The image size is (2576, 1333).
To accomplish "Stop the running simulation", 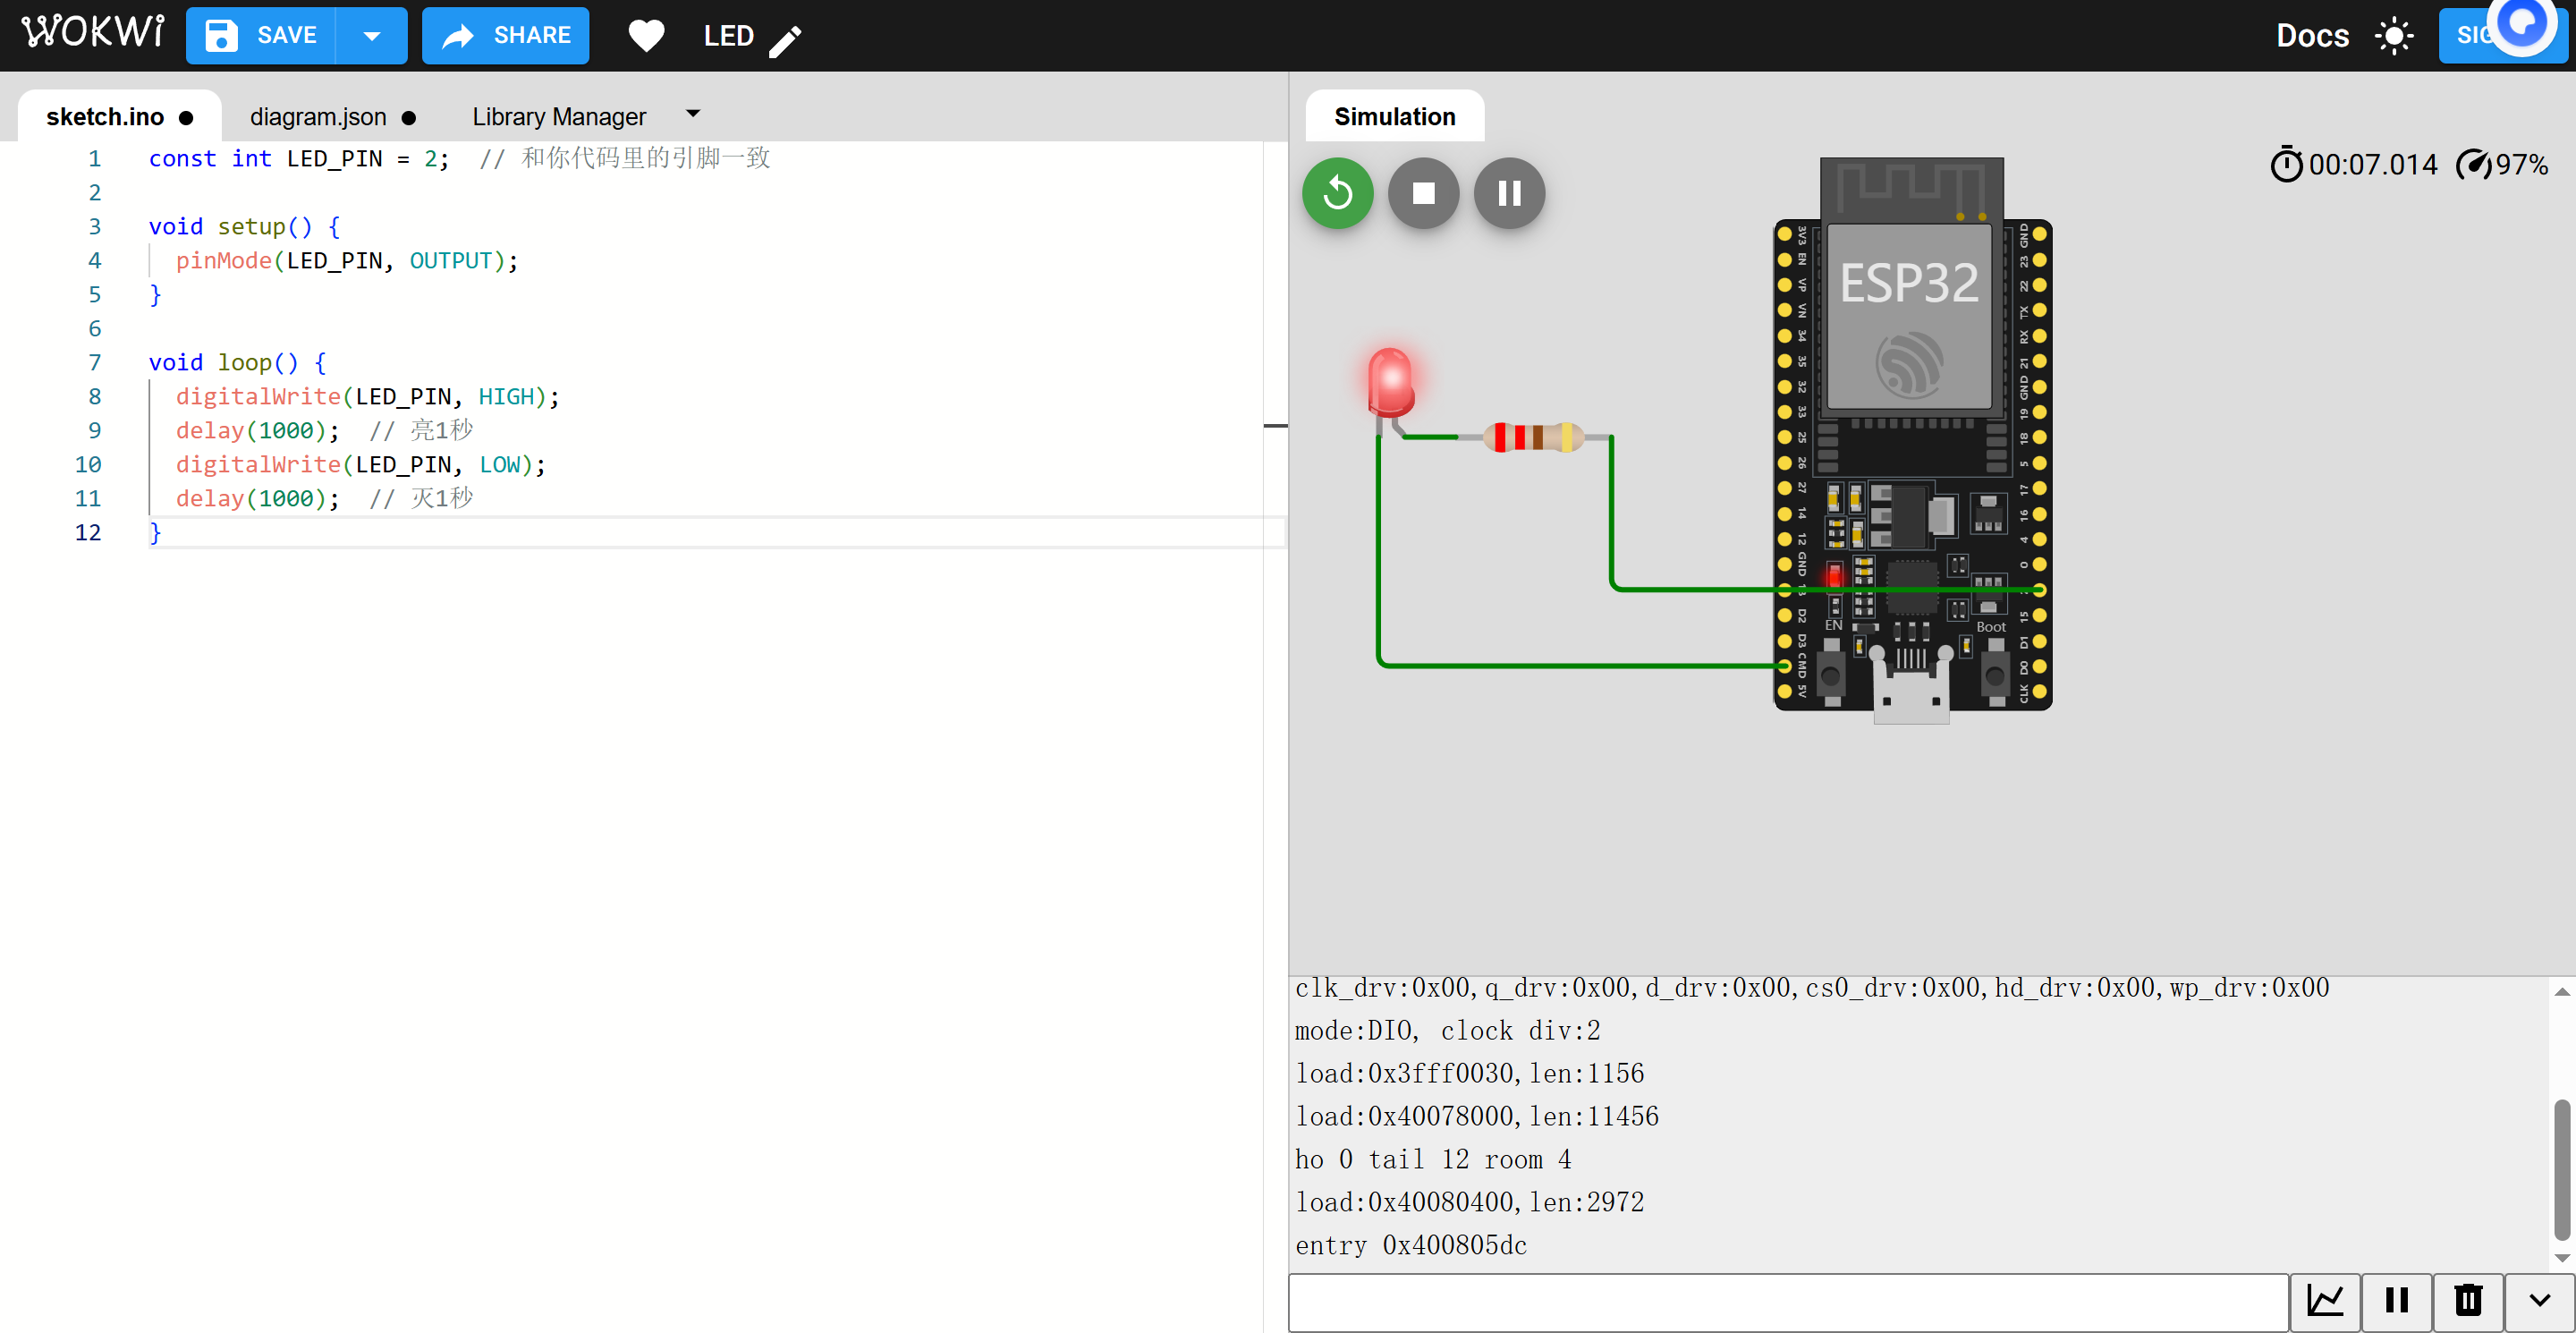I will click(1423, 193).
